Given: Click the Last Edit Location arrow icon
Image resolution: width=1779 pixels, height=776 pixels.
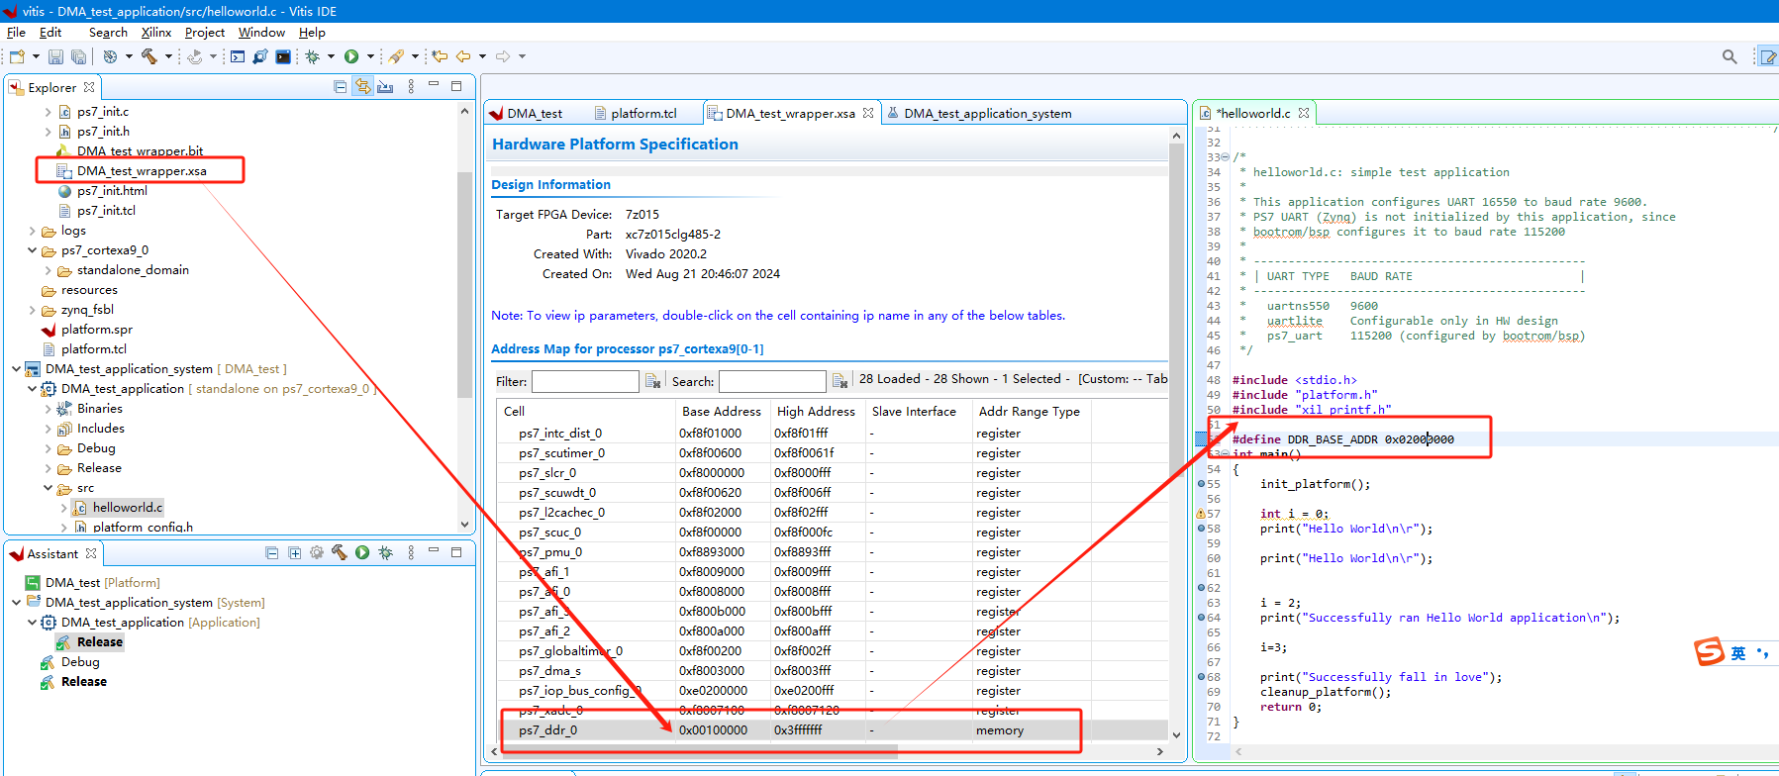Looking at the screenshot, I should pos(440,56).
